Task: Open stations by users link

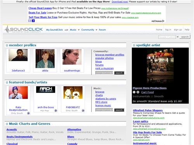Action: click(106, 99)
